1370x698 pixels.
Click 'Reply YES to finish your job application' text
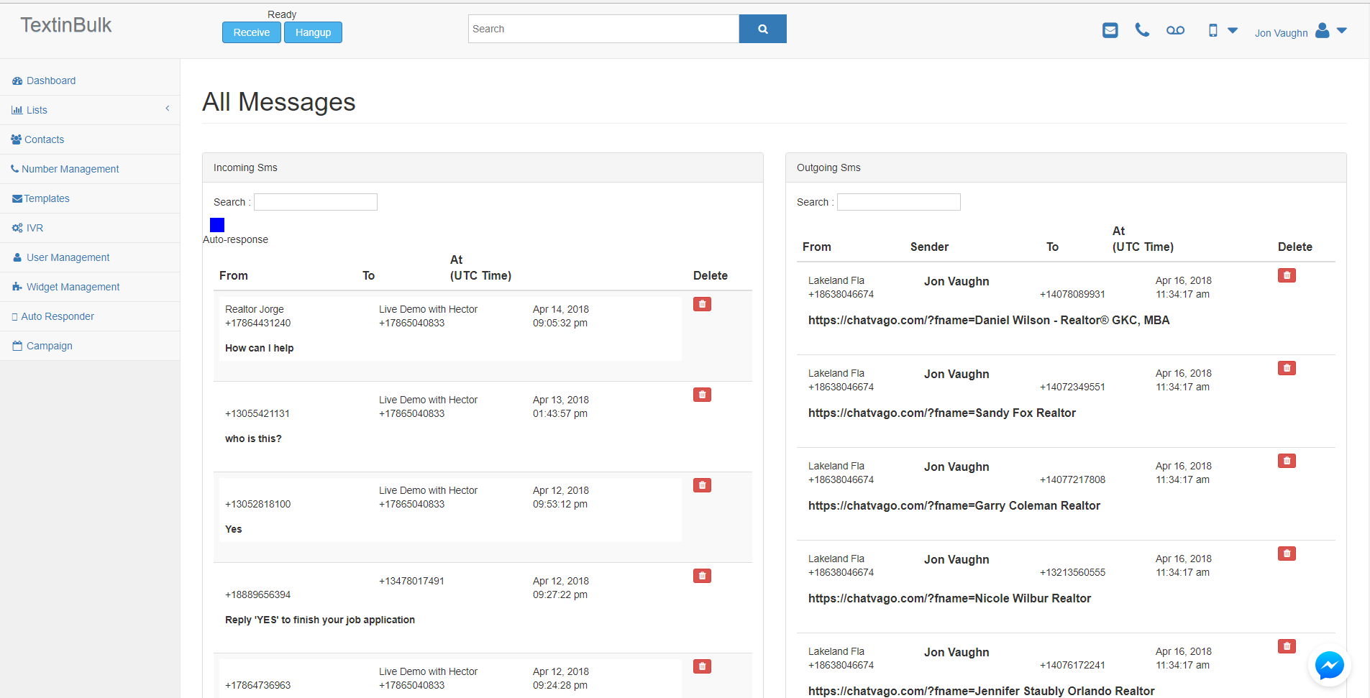click(x=320, y=620)
